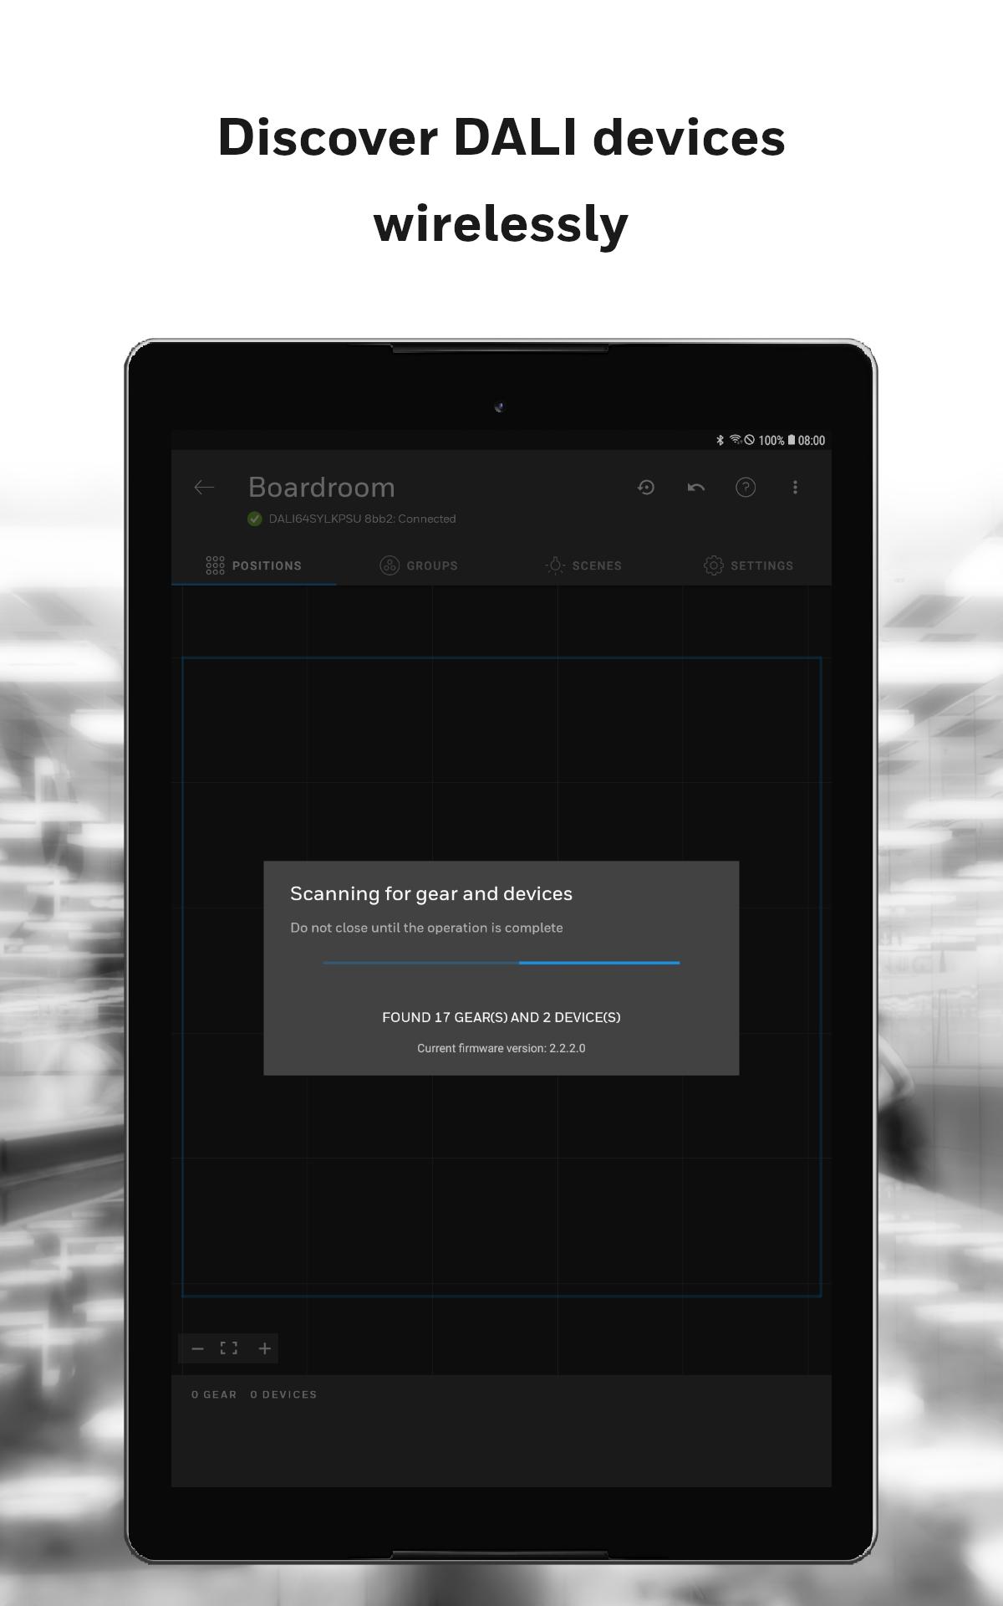Click the 0 DEVICES counter
This screenshot has height=1606, width=1003.
pyautogui.click(x=283, y=1394)
